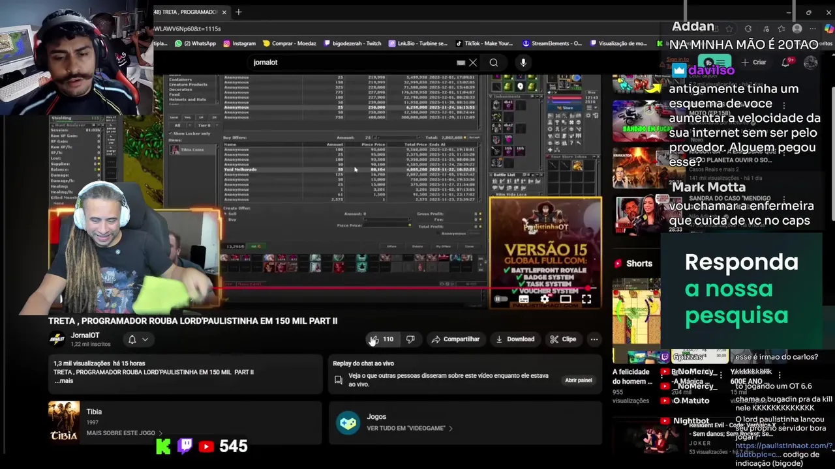The width and height of the screenshot is (835, 469).
Task: Start voice search with the microphone icon
Action: click(x=523, y=63)
